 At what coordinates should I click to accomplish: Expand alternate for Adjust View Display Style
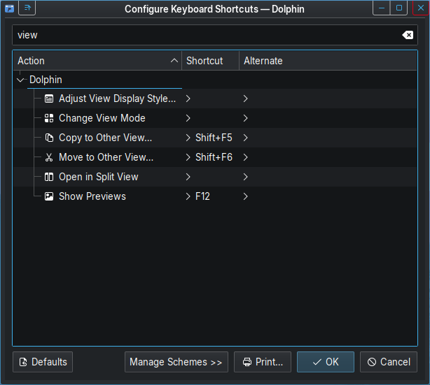pos(245,99)
